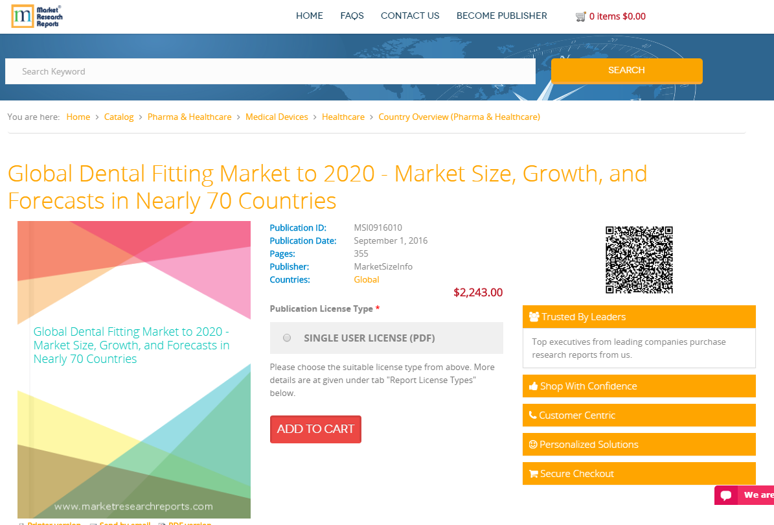Scan the QR code image
Image resolution: width=774 pixels, height=525 pixels.
click(639, 259)
